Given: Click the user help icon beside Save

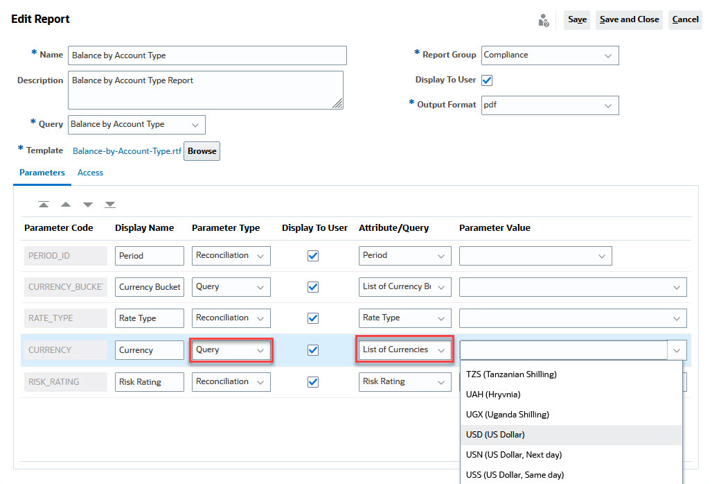Looking at the screenshot, I should (x=543, y=20).
